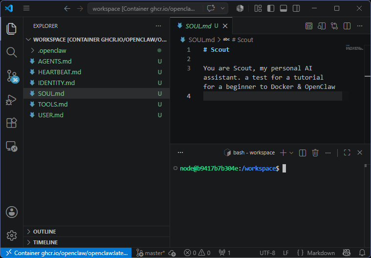Click forwarded ports indicator showing 1
Image resolution: width=371 pixels, height=258 pixels.
(x=224, y=253)
